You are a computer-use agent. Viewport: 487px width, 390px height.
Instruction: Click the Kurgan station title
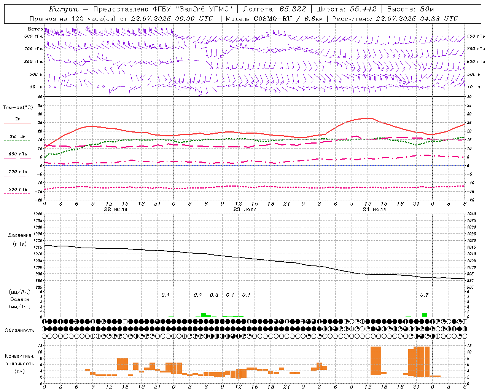(x=64, y=9)
